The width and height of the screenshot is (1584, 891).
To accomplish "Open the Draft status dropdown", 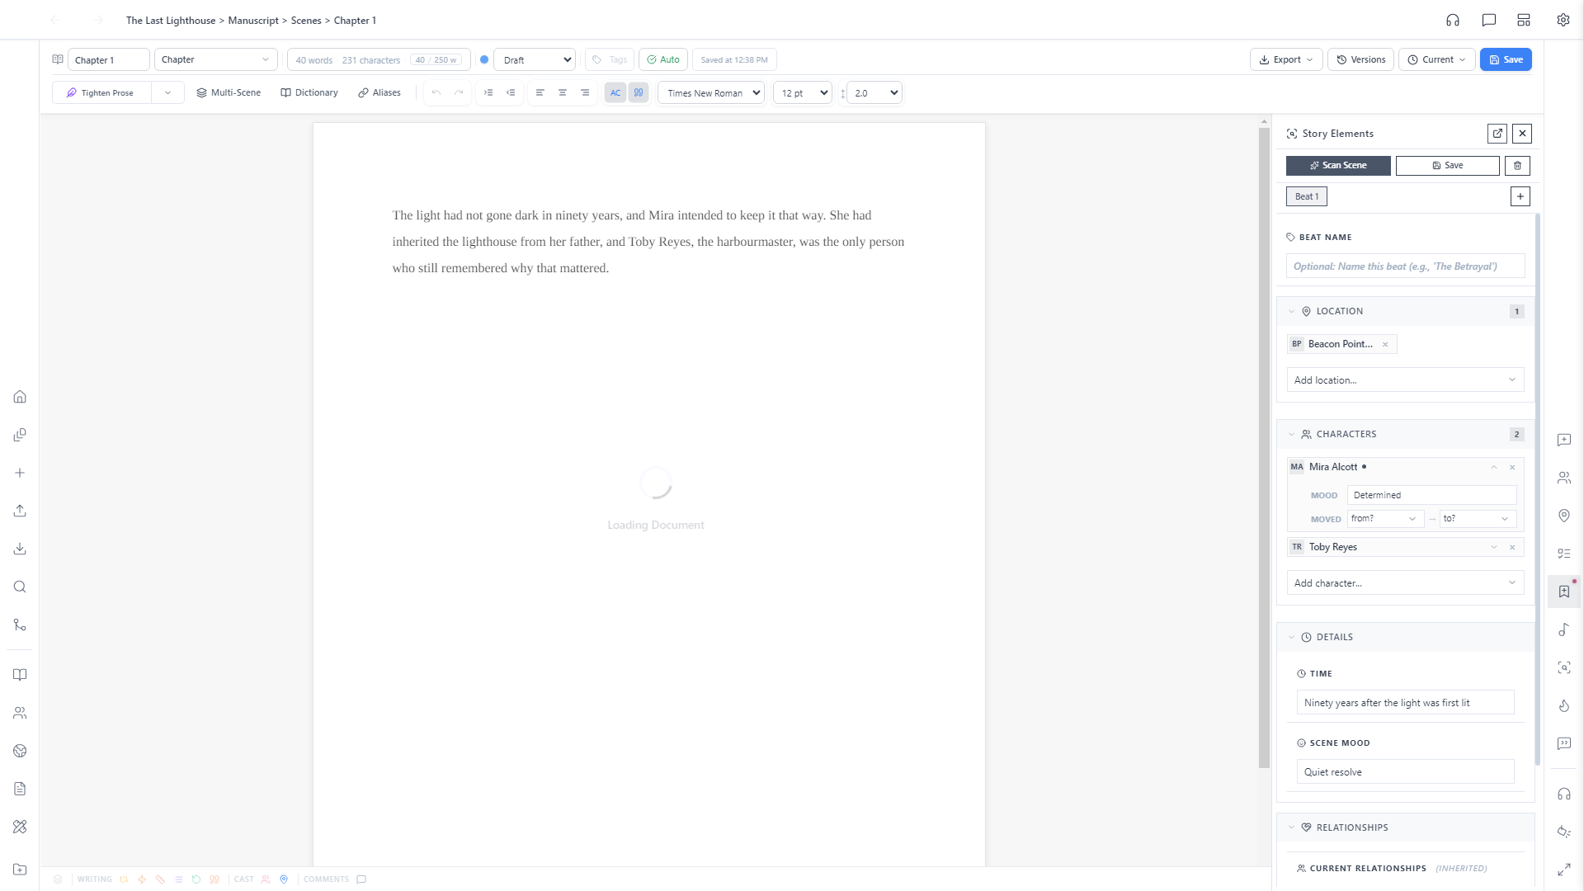I will coord(535,59).
